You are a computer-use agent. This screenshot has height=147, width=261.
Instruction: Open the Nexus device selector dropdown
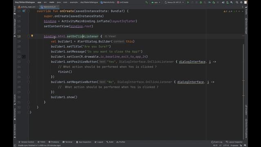pyautogui.click(x=174, y=2)
